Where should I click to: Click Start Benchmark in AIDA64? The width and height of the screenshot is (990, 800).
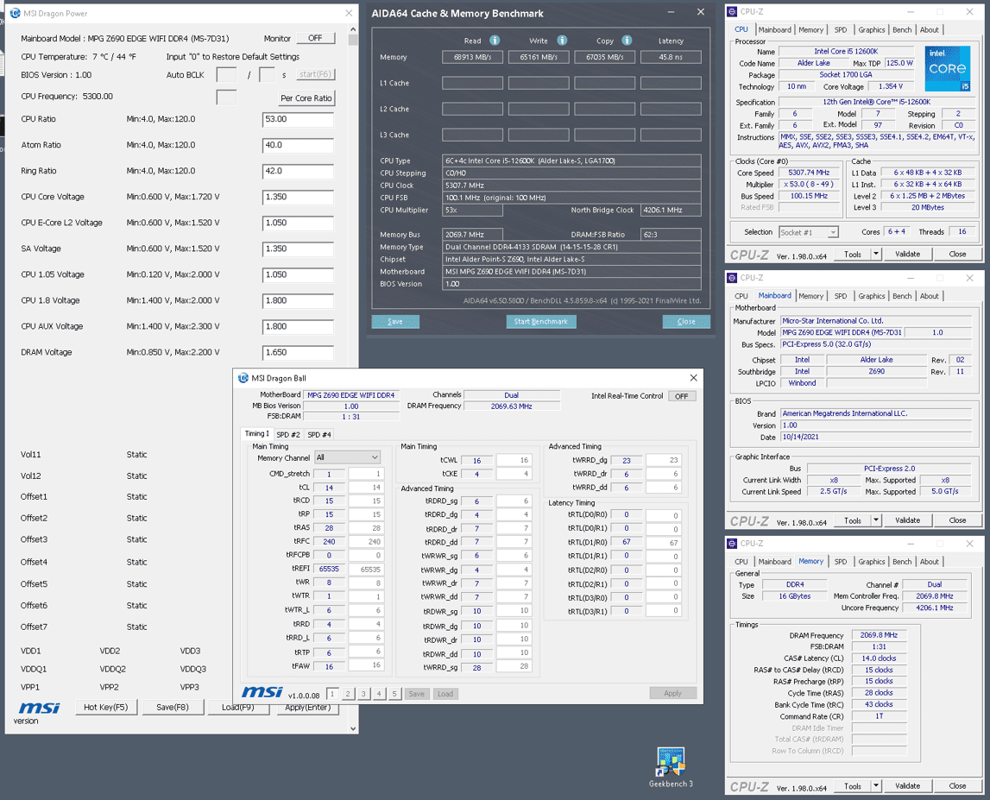541,322
